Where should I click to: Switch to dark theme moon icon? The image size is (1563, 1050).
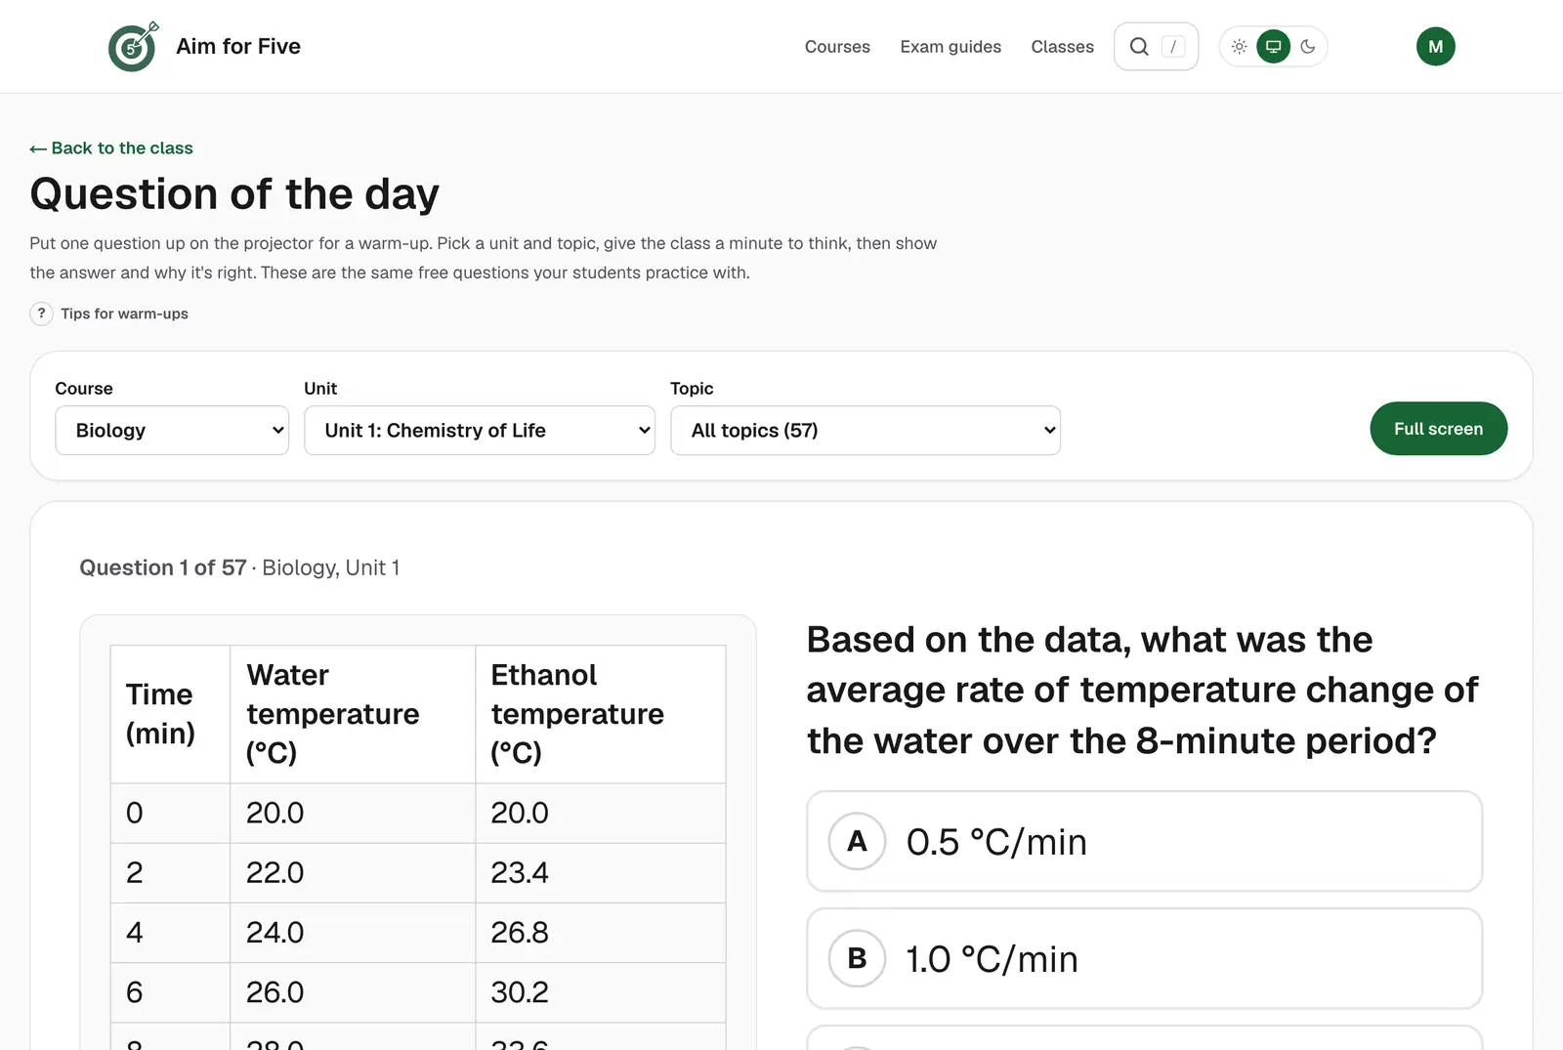[x=1308, y=46]
